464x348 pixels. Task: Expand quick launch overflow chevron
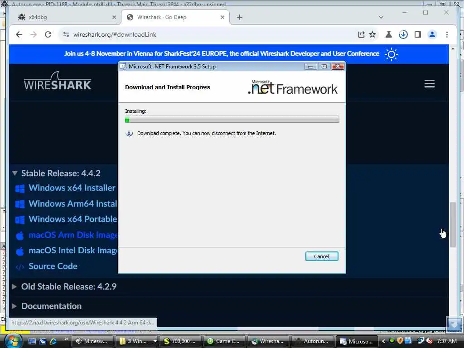pos(66,339)
